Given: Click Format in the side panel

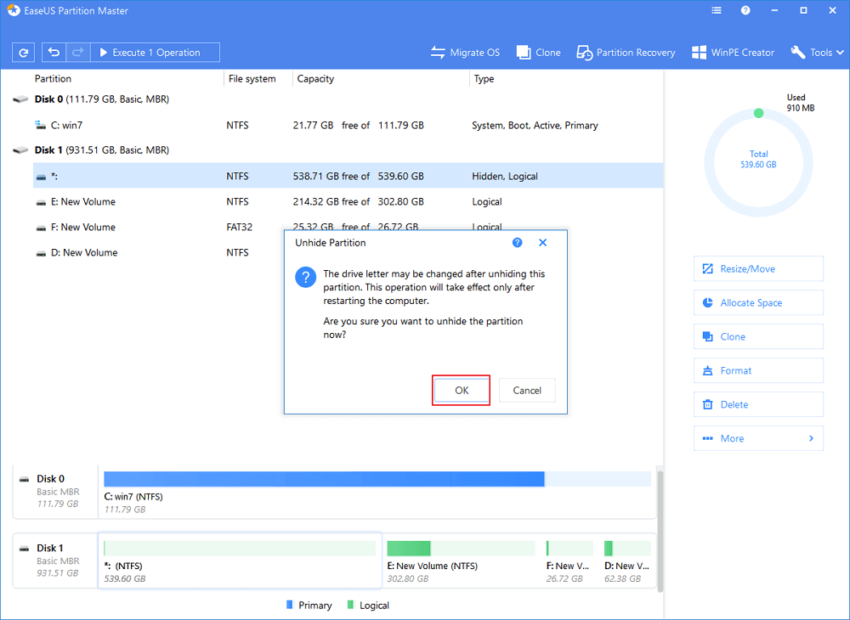Looking at the screenshot, I should [x=758, y=370].
